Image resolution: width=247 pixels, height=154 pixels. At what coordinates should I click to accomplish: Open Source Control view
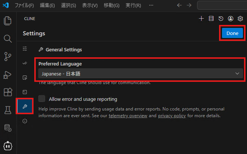click(7, 57)
